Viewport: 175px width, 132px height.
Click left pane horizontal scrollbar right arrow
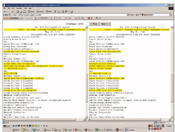(85, 120)
